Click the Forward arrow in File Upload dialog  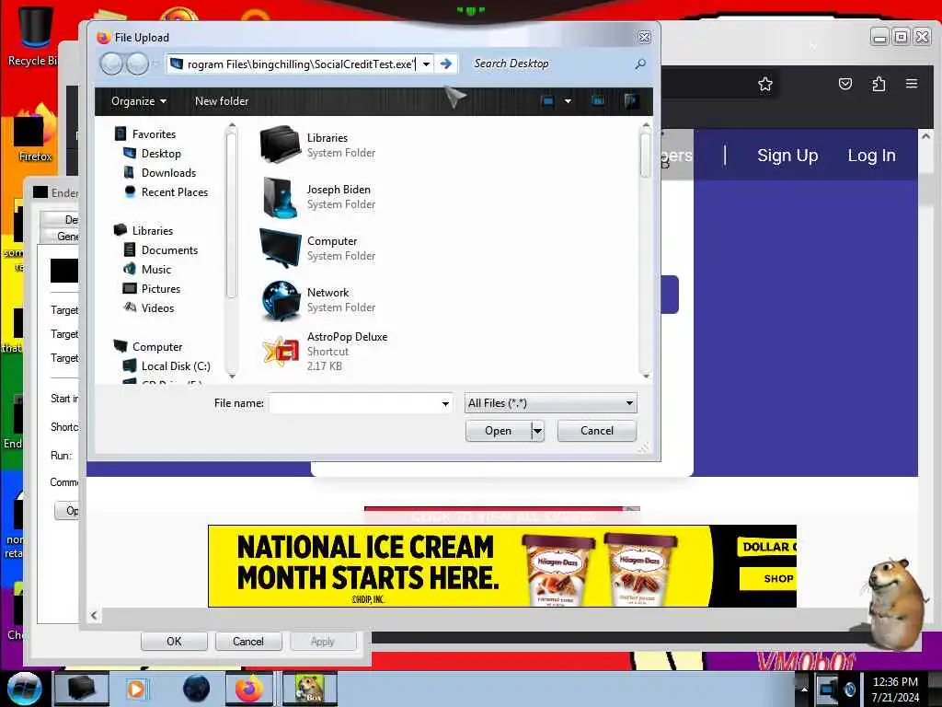[x=138, y=64]
